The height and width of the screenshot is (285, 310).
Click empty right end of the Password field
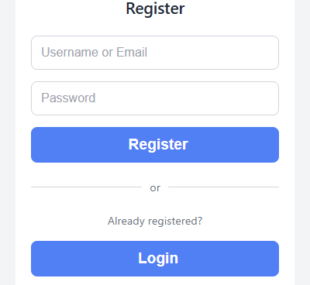[246, 98]
